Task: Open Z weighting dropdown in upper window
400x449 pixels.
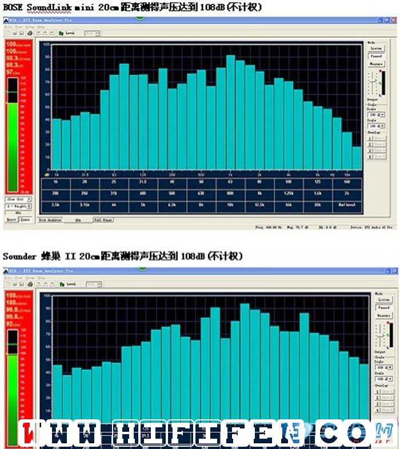Action: [x=18, y=206]
